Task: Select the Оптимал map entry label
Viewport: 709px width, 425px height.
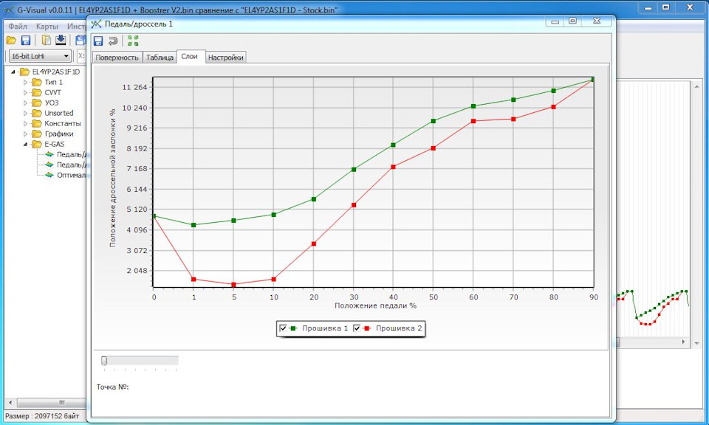Action: 72,176
